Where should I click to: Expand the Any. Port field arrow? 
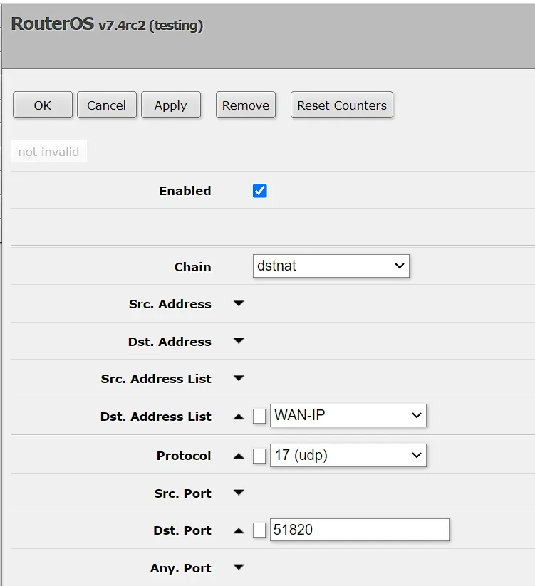pyautogui.click(x=239, y=568)
